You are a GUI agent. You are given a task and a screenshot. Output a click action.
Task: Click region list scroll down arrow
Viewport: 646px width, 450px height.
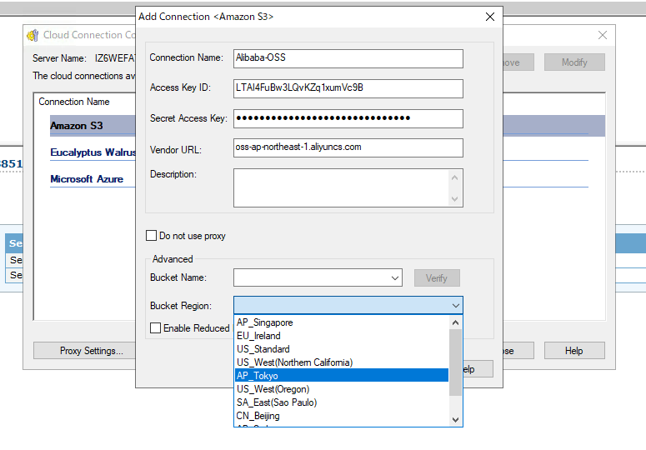click(x=455, y=419)
